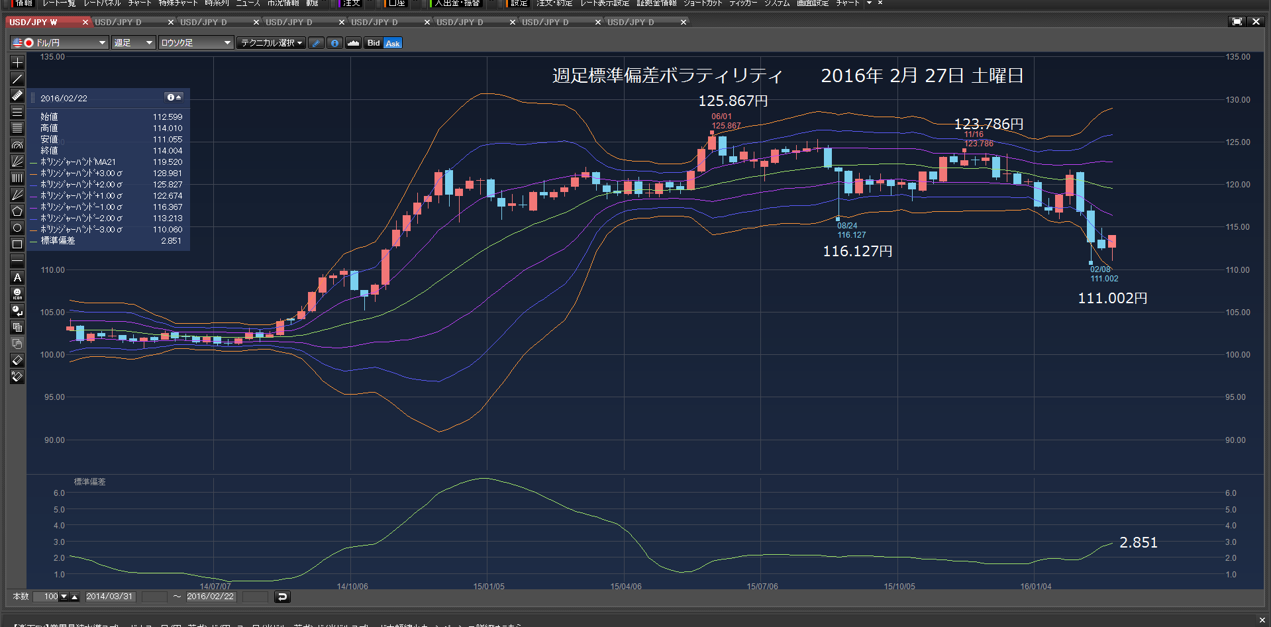This screenshot has height=627, width=1271.
Task: Close the USD/JPY W tab
Action: pyautogui.click(x=85, y=23)
